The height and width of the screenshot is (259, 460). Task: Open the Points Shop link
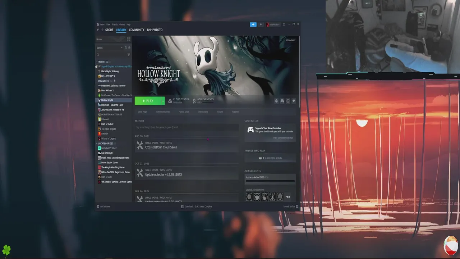(x=184, y=112)
